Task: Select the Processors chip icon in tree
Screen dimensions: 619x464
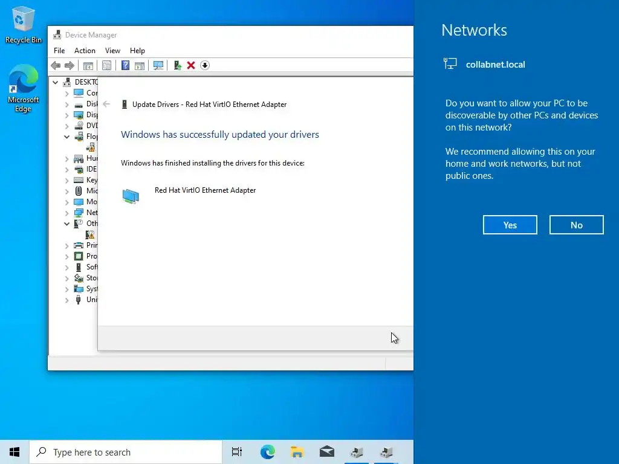Action: (79, 256)
